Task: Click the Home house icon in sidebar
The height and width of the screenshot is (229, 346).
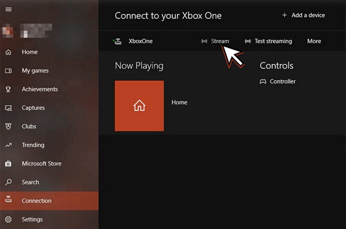Action: tap(8, 52)
